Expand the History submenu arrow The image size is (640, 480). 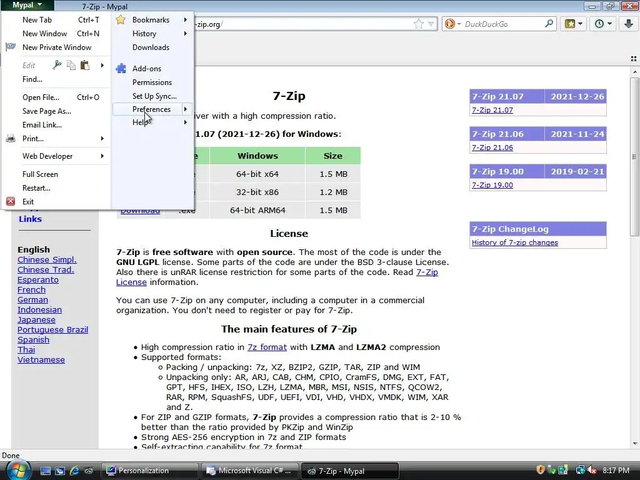coord(185,34)
